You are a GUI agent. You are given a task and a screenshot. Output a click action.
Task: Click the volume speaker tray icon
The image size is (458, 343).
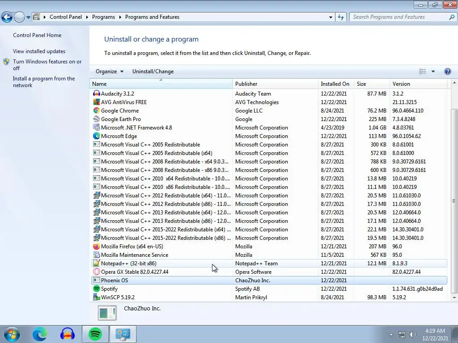coord(412,335)
